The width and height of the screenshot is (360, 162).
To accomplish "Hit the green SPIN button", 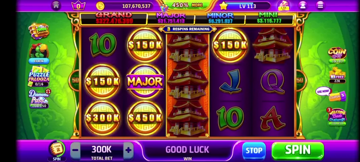I will 298,151.
